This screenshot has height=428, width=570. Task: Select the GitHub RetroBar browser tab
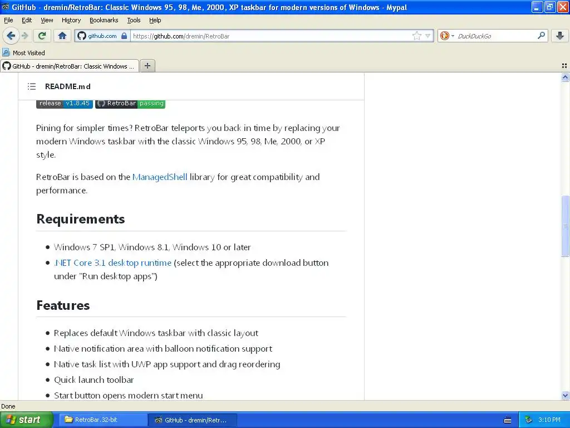(70, 66)
